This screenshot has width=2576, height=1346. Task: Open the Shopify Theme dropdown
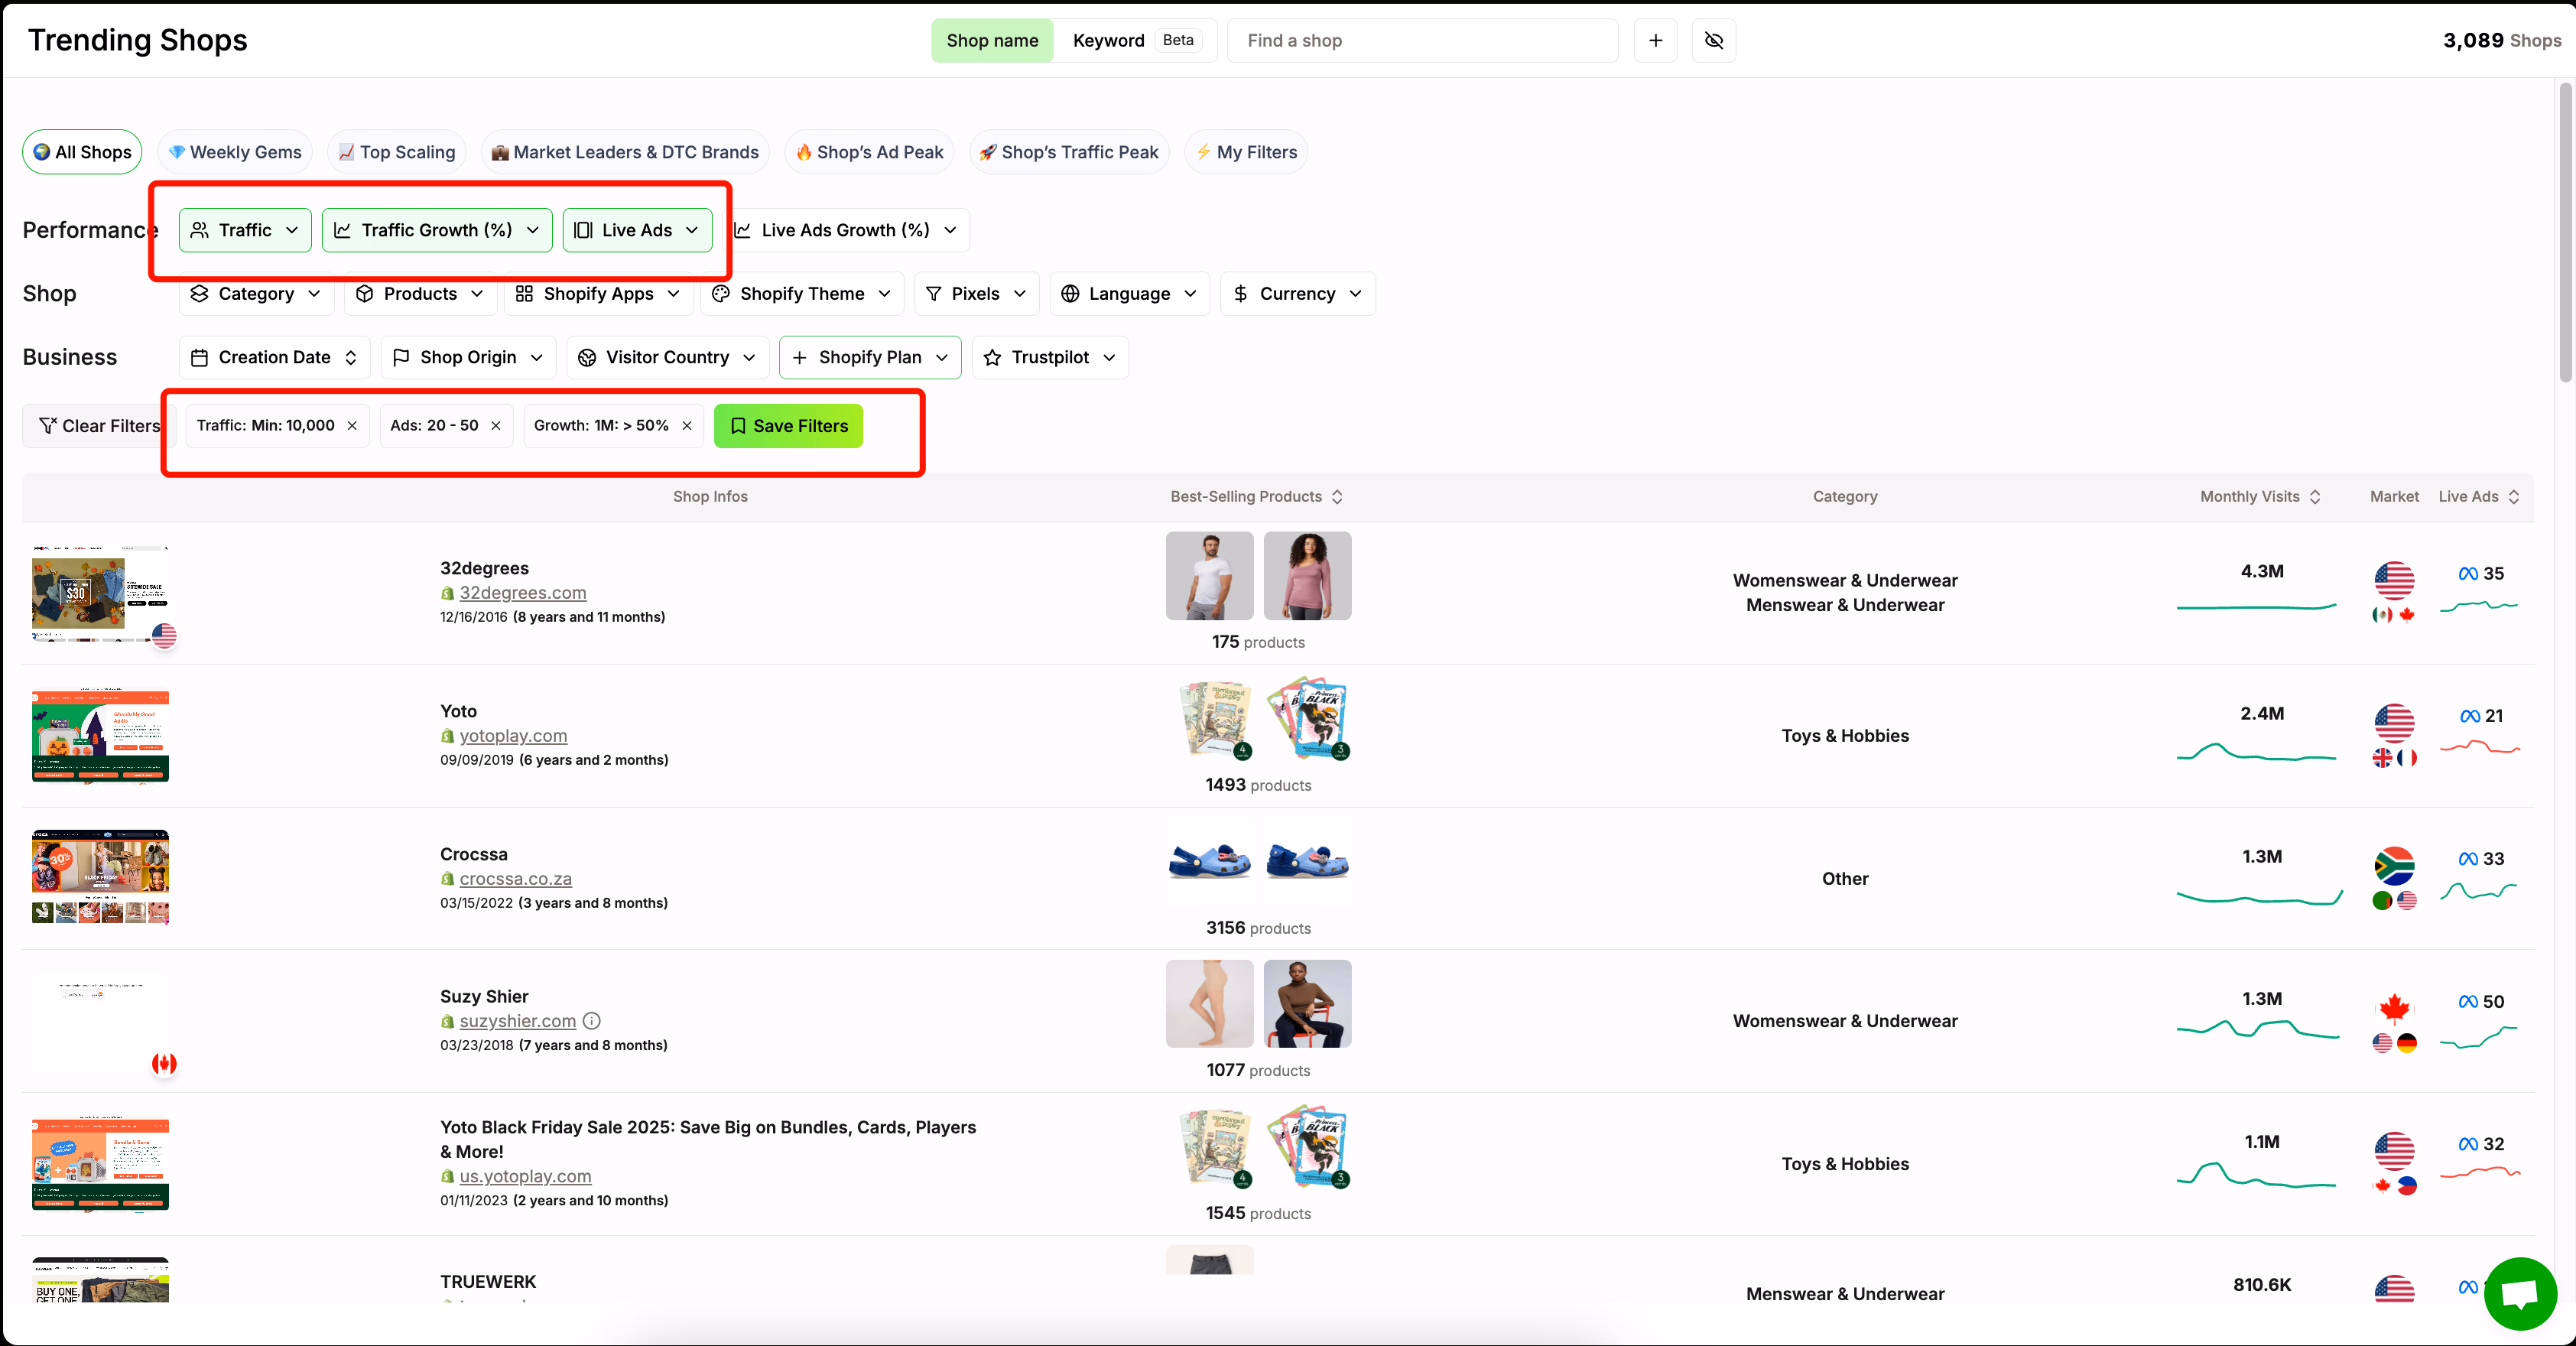(x=801, y=293)
